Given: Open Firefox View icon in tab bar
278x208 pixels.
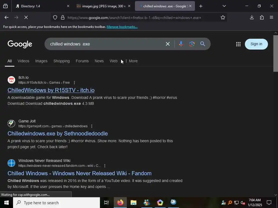Looking at the screenshot, I should tap(5, 6).
